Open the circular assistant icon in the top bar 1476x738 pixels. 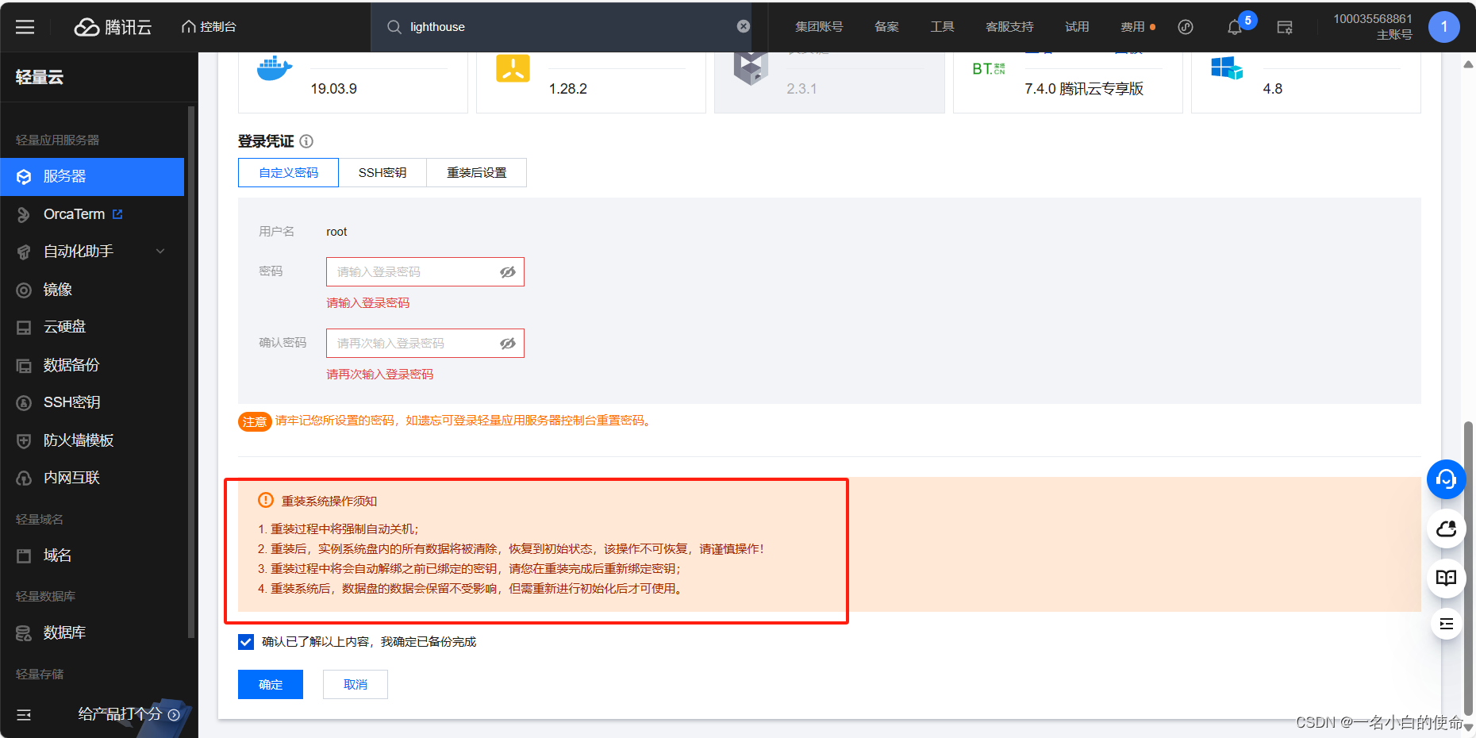coord(1186,27)
